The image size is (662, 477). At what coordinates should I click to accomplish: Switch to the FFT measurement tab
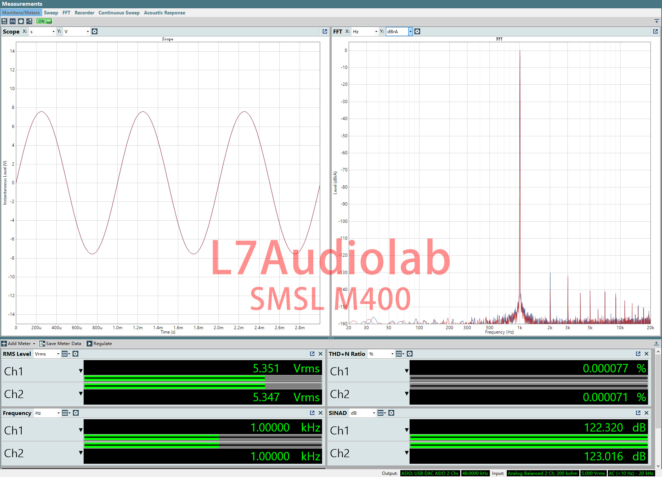point(66,13)
